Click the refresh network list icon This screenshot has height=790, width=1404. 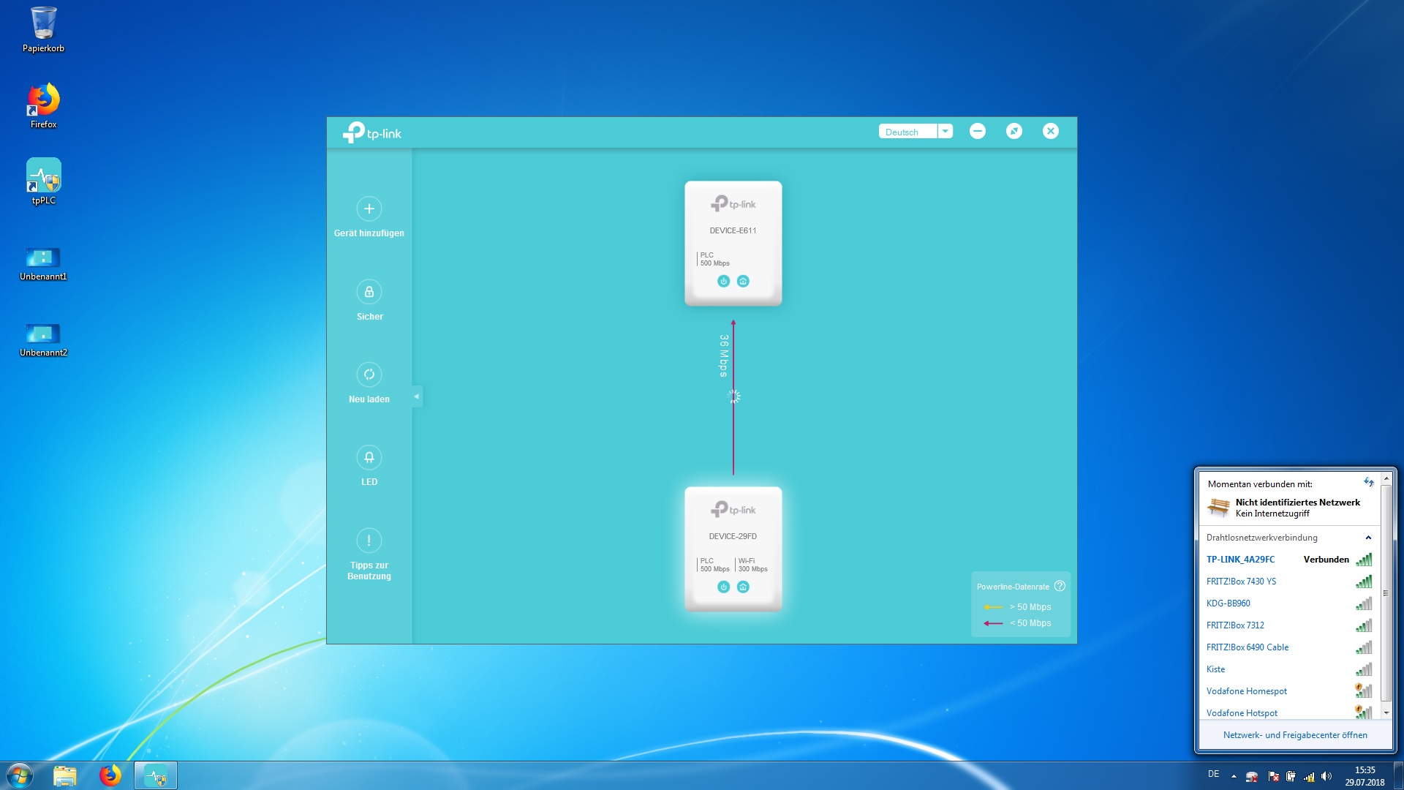point(1368,482)
